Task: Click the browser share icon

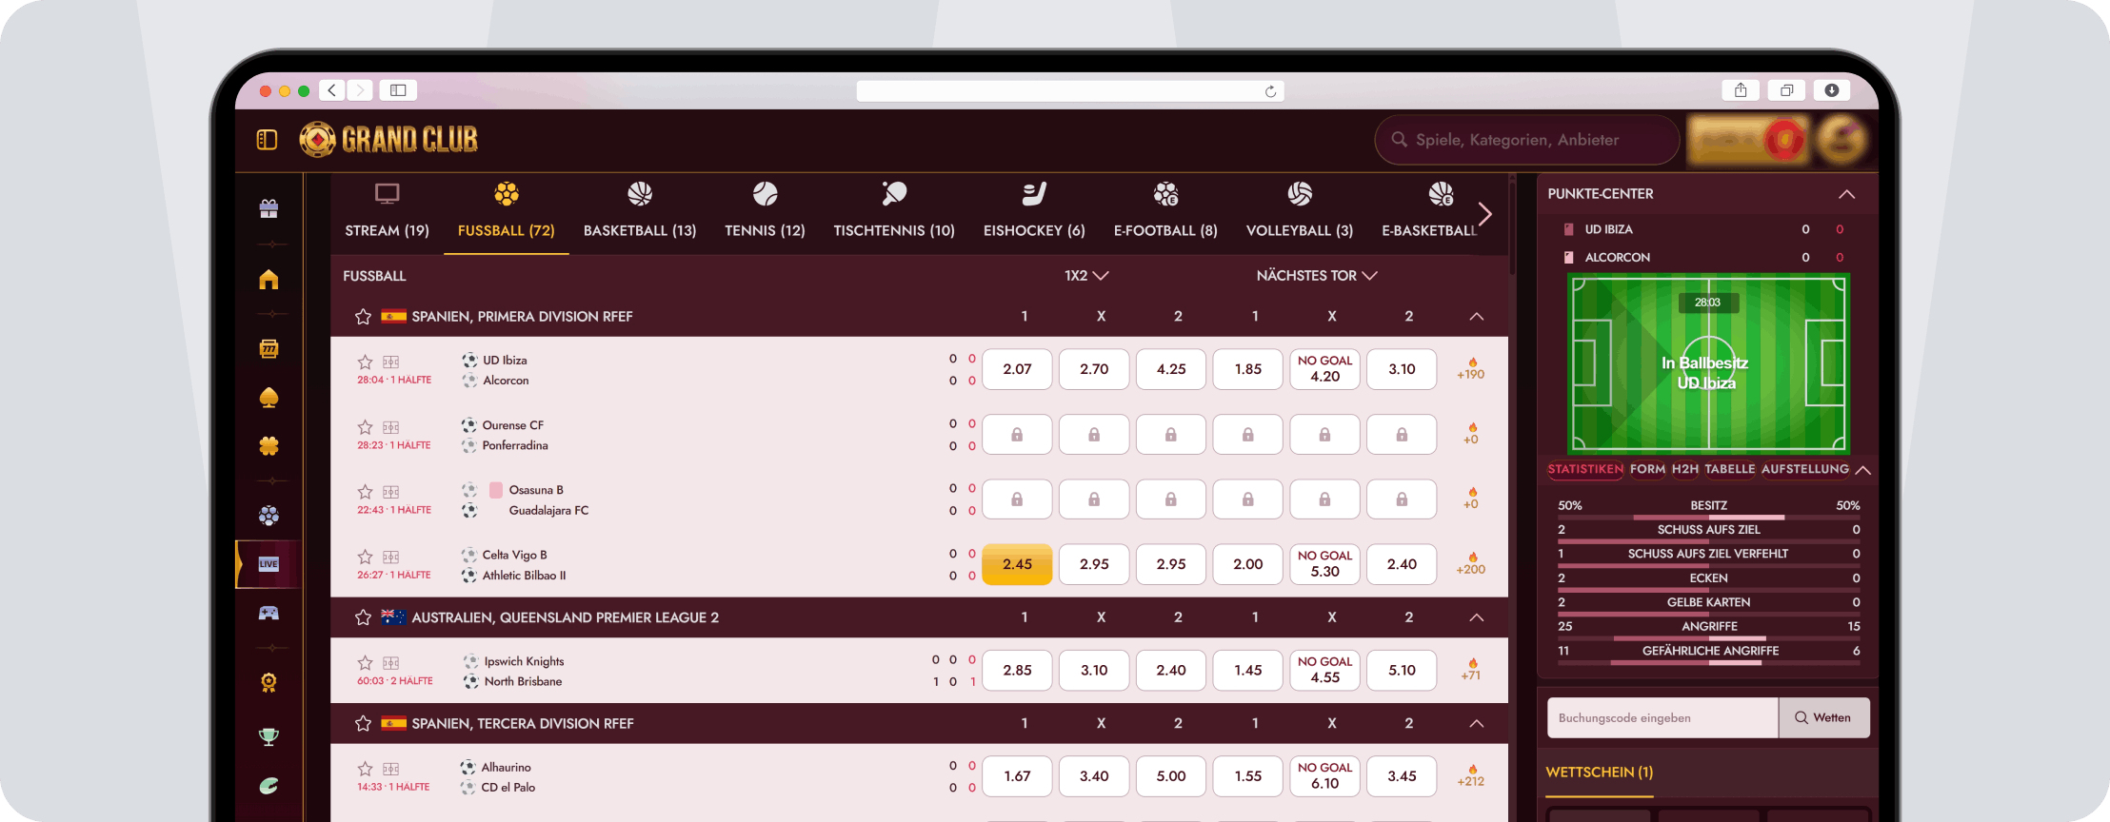Action: pyautogui.click(x=1741, y=90)
